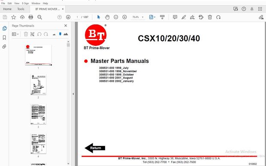Viewport: 266px width, 166px height.
Task: Click the Fill & Sign pen icon
Action: tap(261, 17)
